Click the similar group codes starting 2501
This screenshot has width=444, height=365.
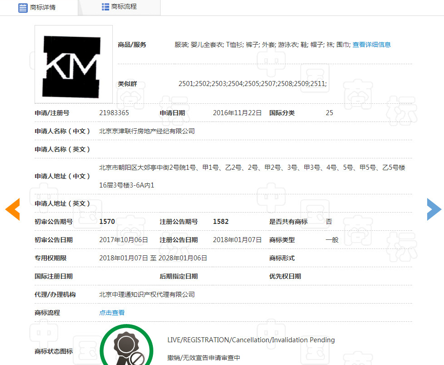pyautogui.click(x=252, y=84)
